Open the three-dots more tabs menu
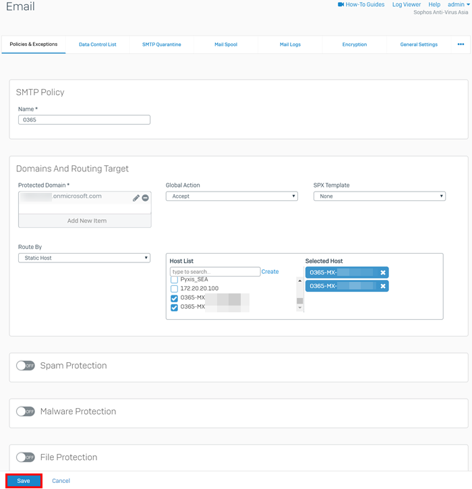This screenshot has width=472, height=489. click(461, 45)
